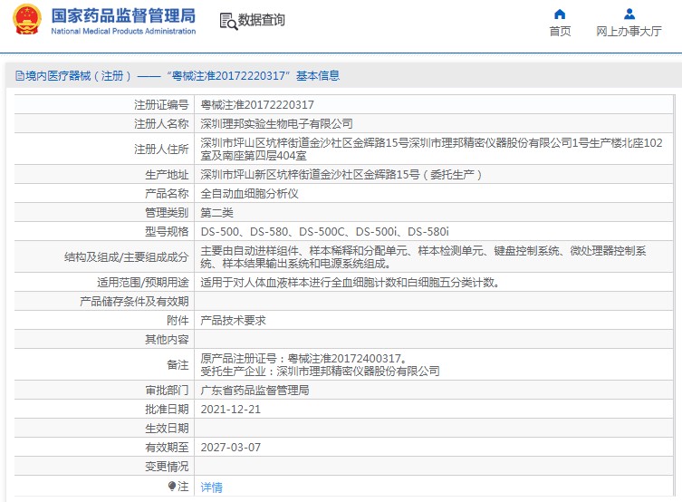Select 受托生产企业 remark line
Viewport: 682px width, 502px height.
coord(320,371)
